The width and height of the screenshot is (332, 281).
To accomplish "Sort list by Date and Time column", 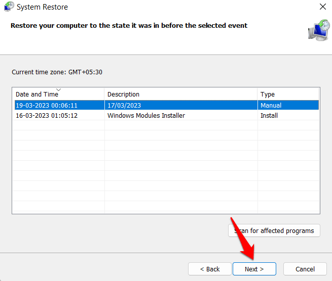I will pyautogui.click(x=36, y=95).
